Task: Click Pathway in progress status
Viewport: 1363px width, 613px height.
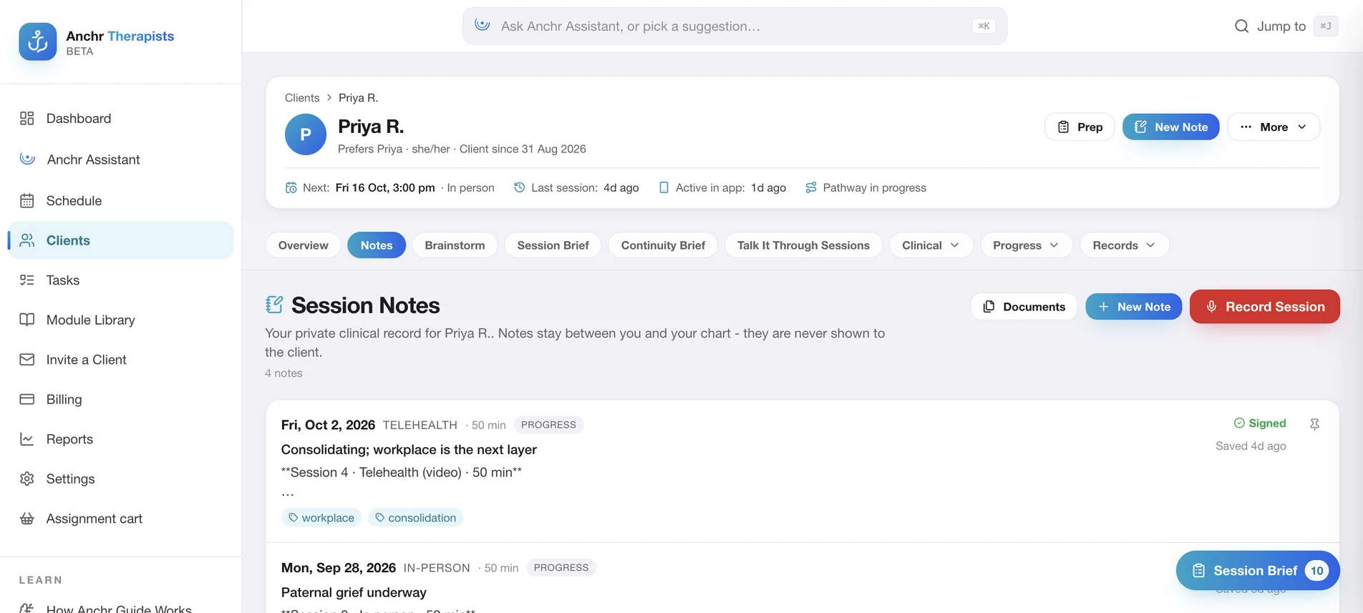Action: pos(865,187)
